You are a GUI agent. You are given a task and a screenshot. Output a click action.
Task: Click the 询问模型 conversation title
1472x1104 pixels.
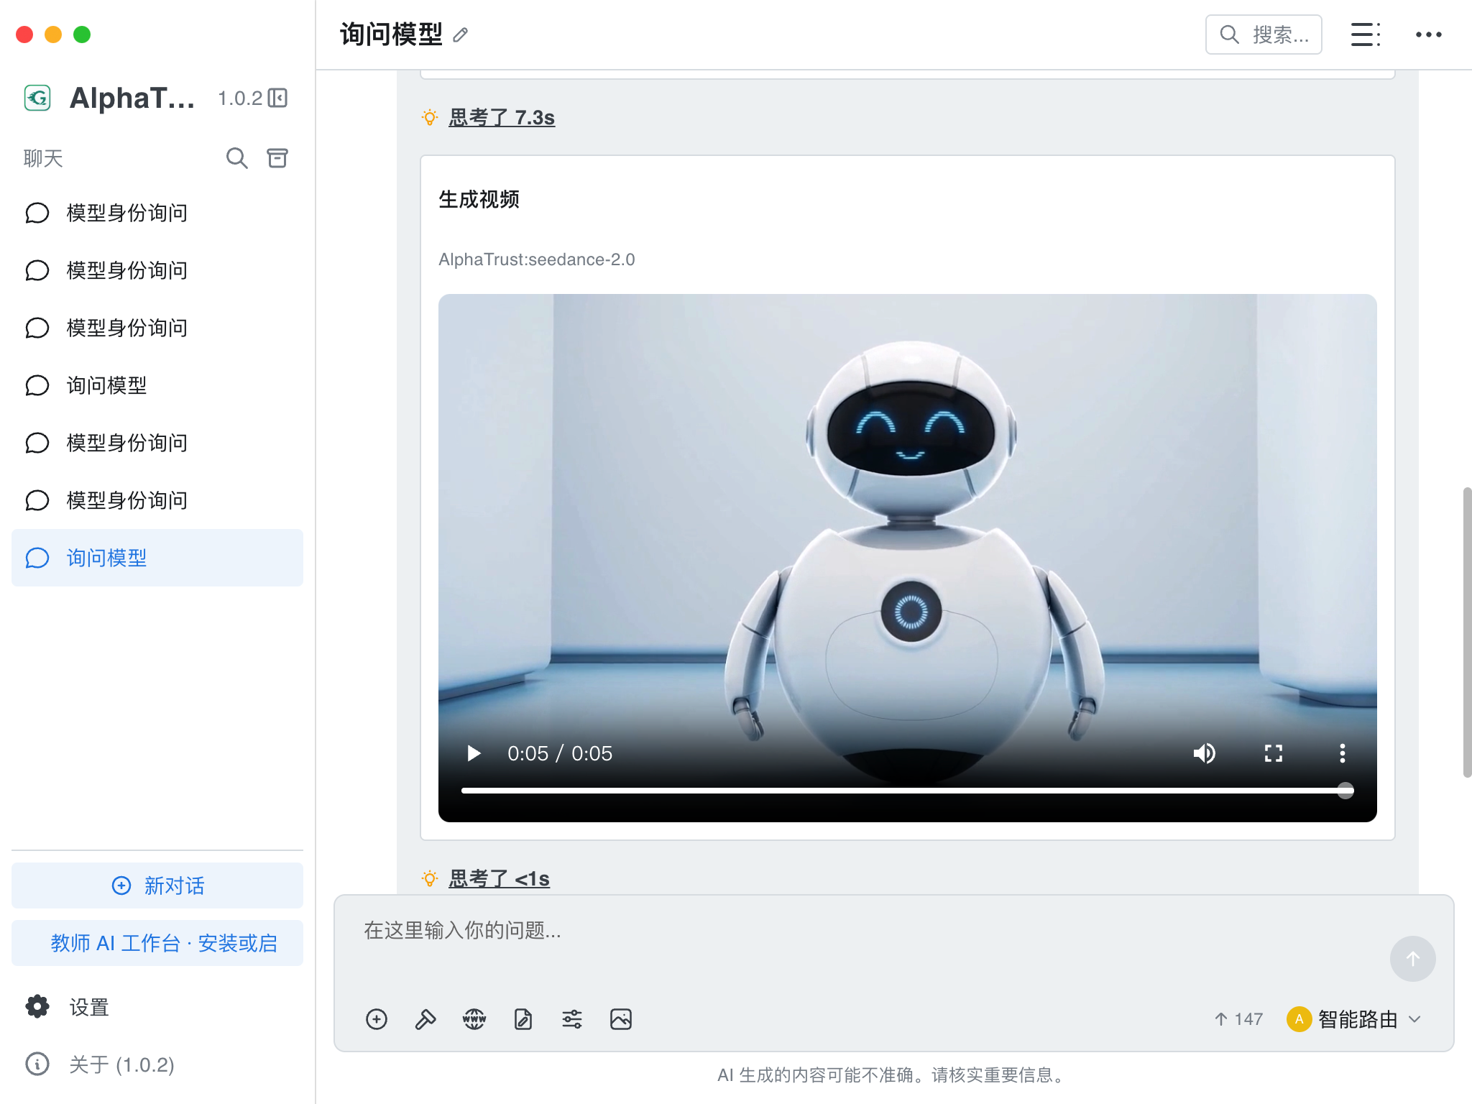click(391, 34)
